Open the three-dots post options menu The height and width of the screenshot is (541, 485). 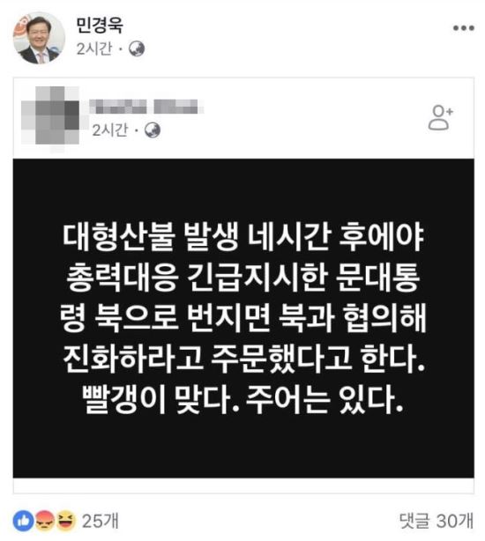pyautogui.click(x=464, y=28)
